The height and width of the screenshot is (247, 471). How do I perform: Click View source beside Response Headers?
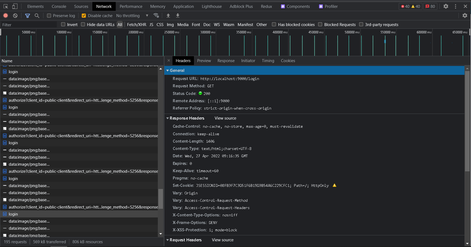(x=225, y=118)
